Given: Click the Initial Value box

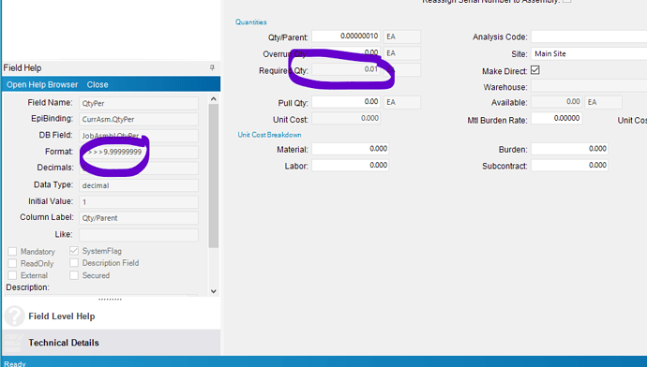Looking at the screenshot, I should [x=139, y=202].
